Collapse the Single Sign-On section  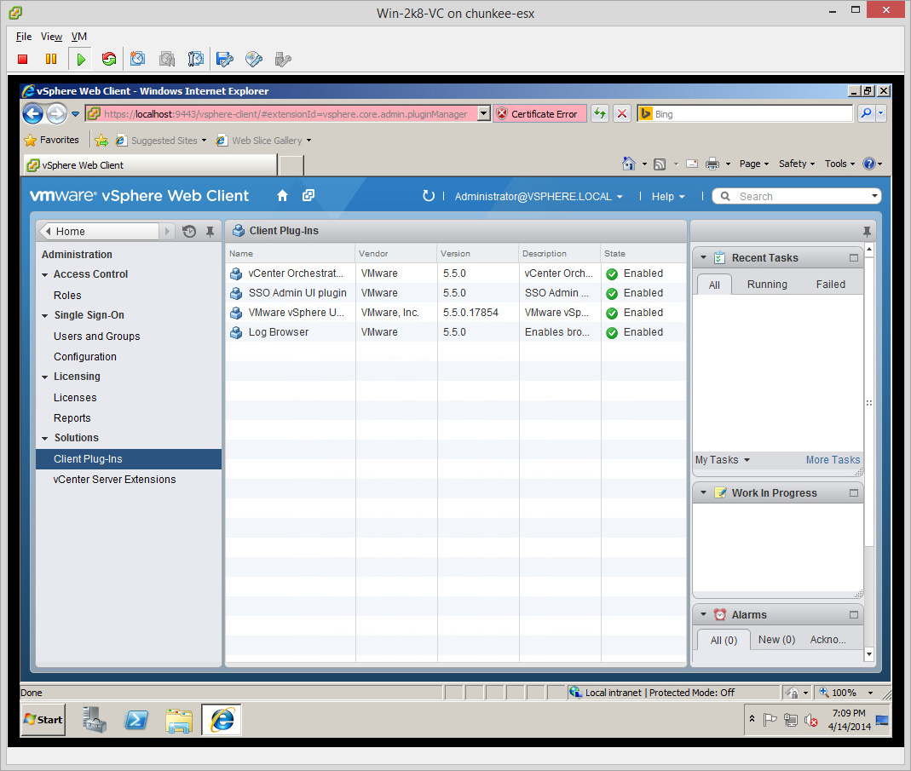(x=44, y=315)
